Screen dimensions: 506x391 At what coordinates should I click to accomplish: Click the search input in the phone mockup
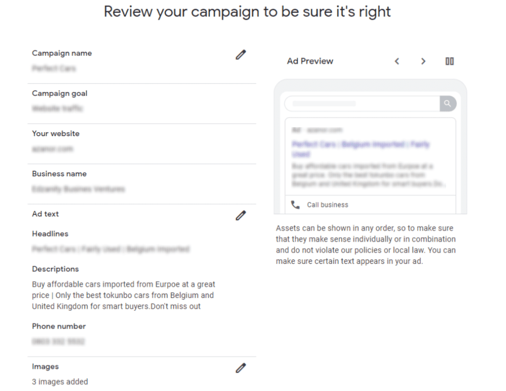pos(361,103)
